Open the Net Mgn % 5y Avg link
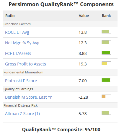Viewport: 119px width, 133px height. (22, 43)
